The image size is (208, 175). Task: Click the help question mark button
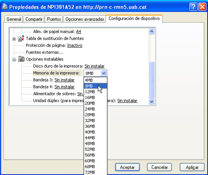(193, 7)
